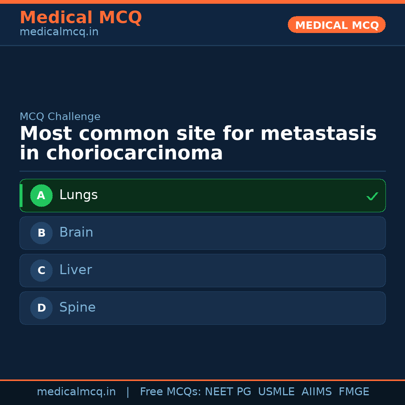Click the choriocarcinoma question heading
This screenshot has height=405, width=405.
click(x=198, y=143)
